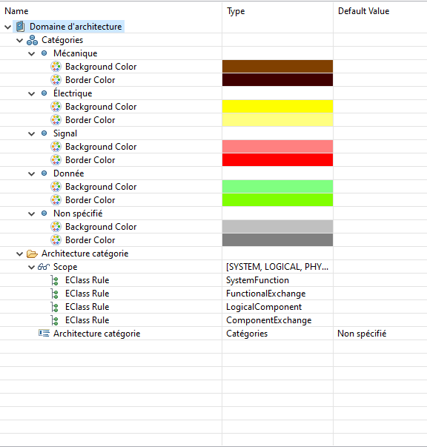
Task: Select the brown Mécanique background color swatch
Action: click(x=277, y=67)
